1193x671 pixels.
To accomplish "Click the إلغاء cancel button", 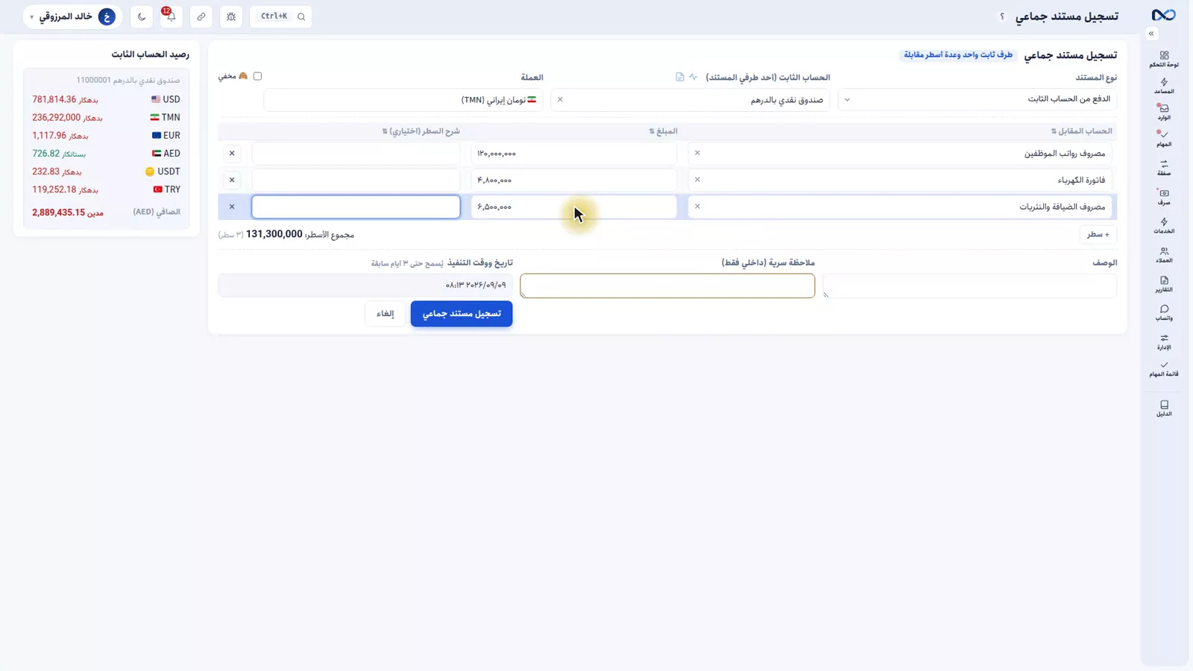I will click(x=385, y=313).
